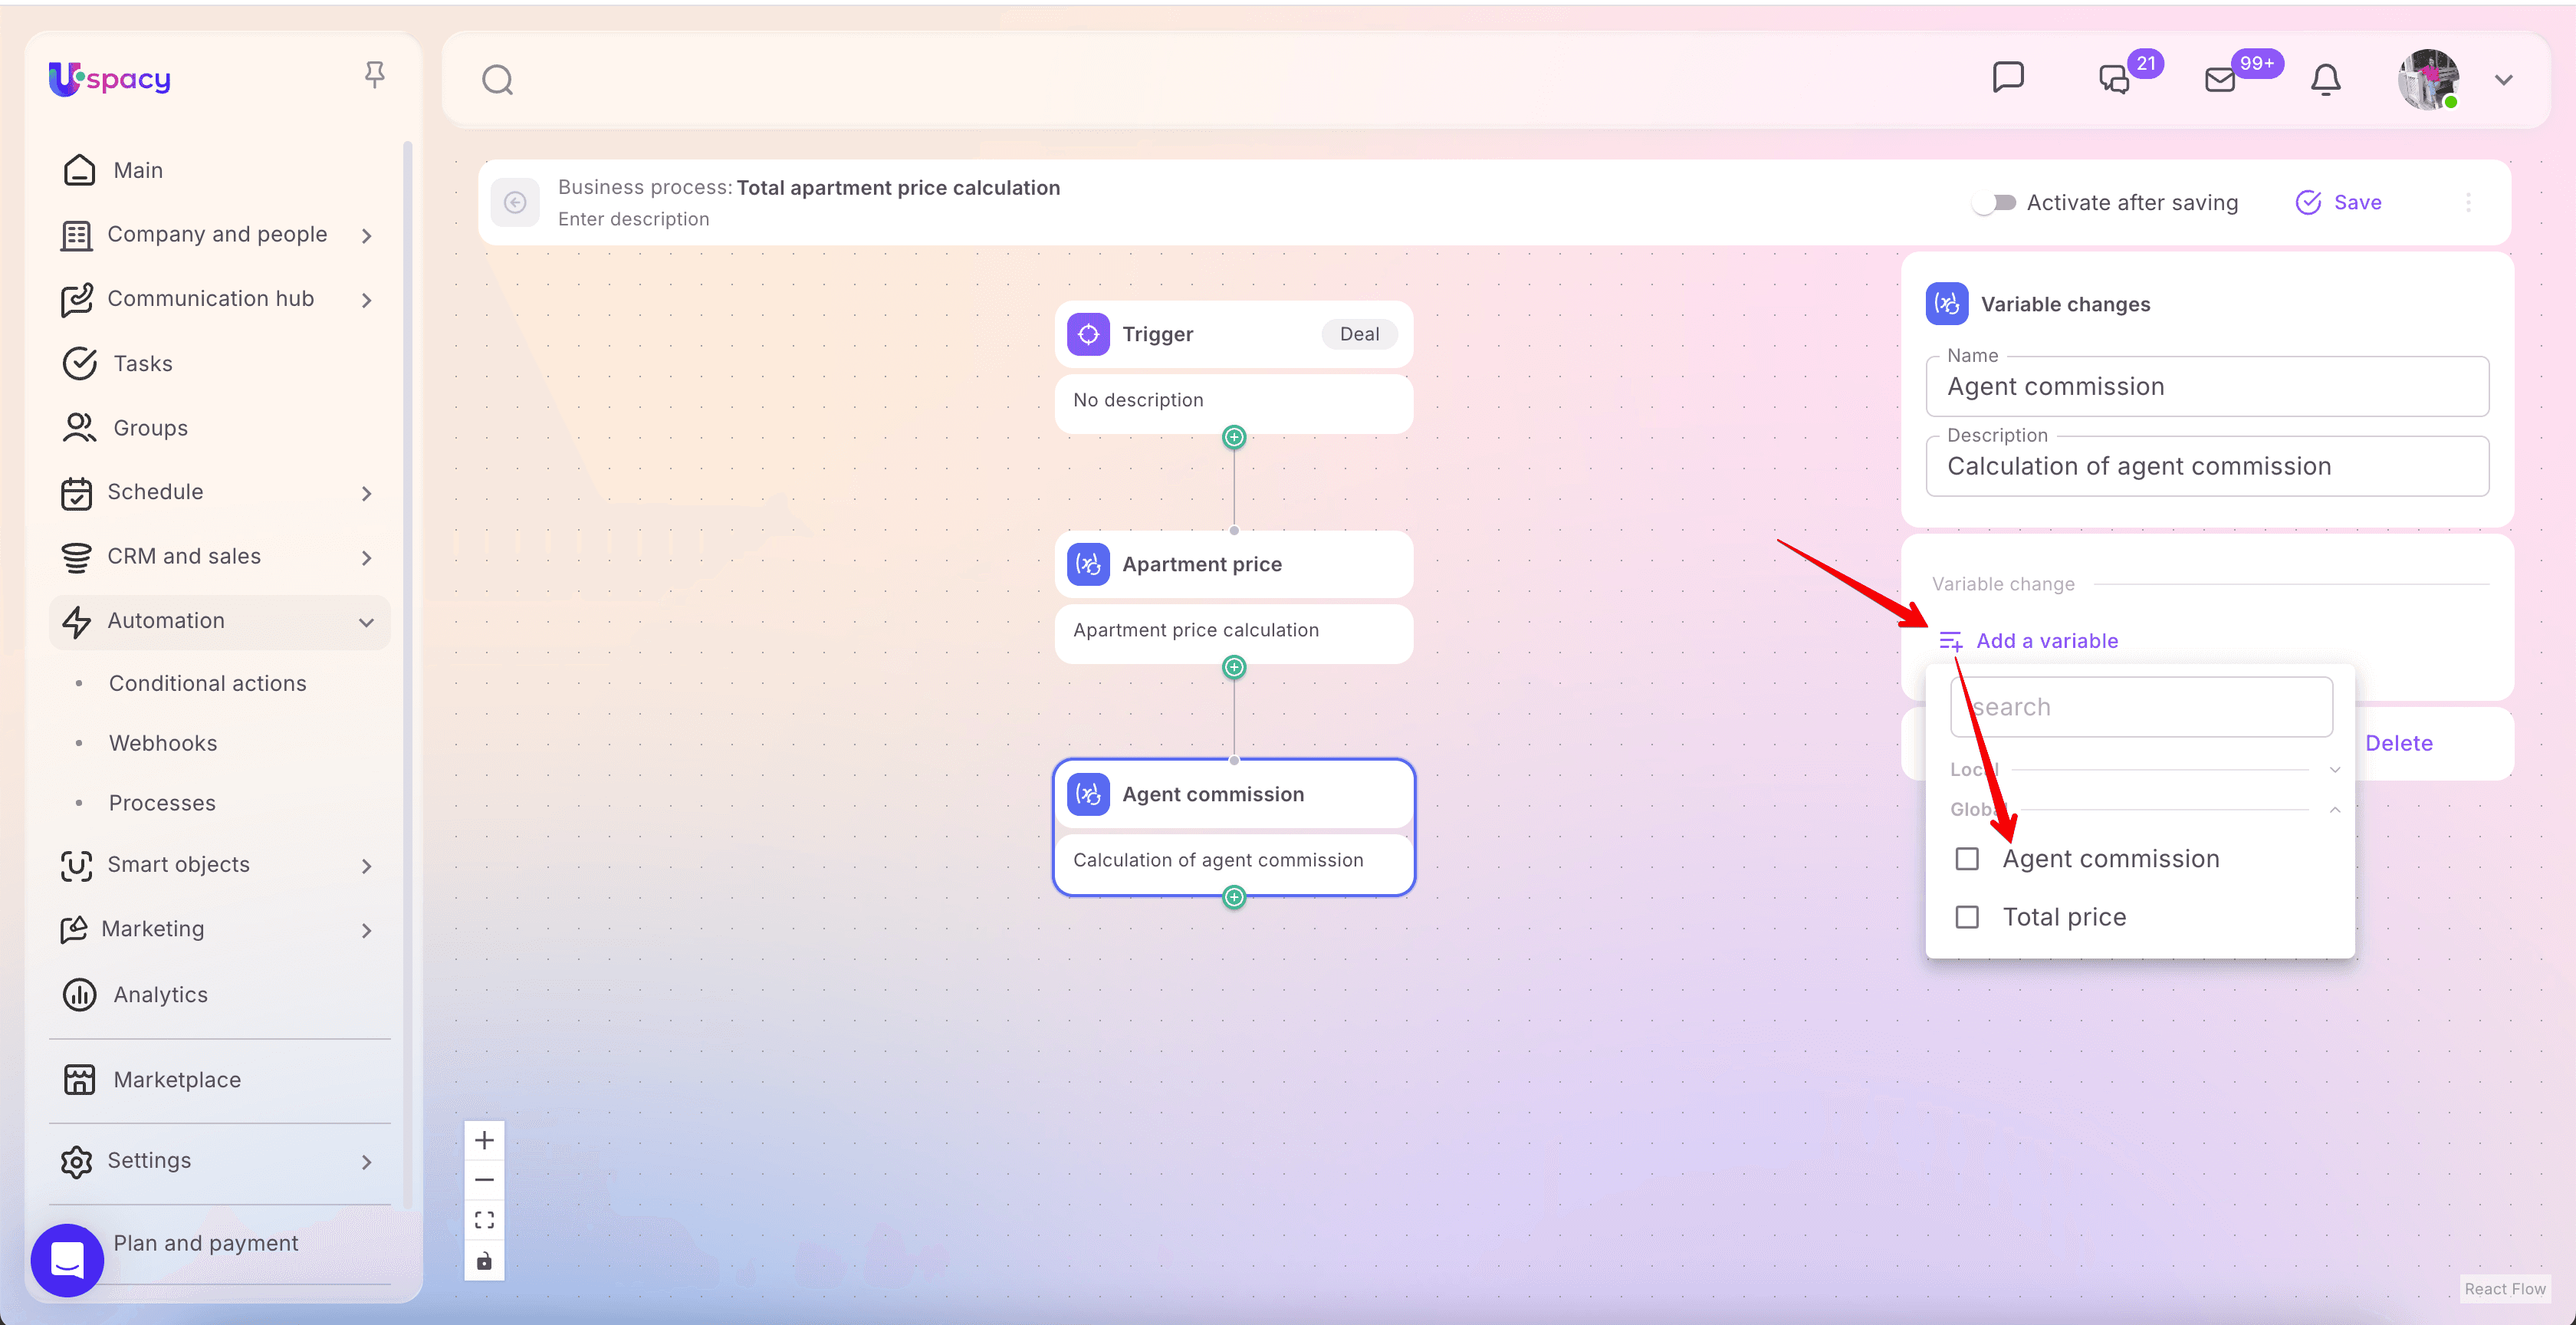Viewport: 2576px width, 1325px height.
Task: Expand the profile menu chevron
Action: (2504, 80)
